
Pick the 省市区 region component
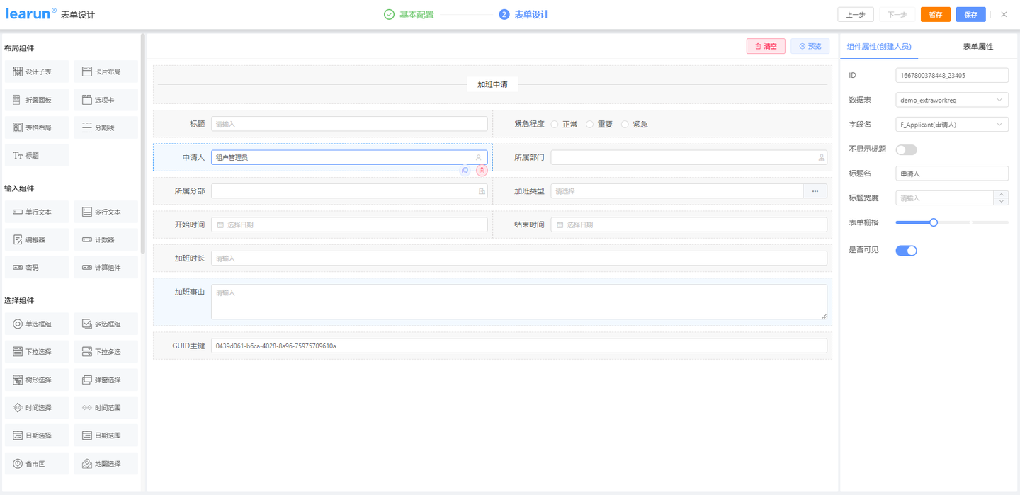pos(37,463)
